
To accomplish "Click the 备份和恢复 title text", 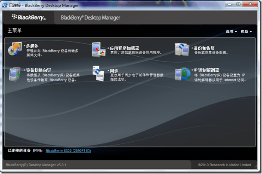I will 204,48.
